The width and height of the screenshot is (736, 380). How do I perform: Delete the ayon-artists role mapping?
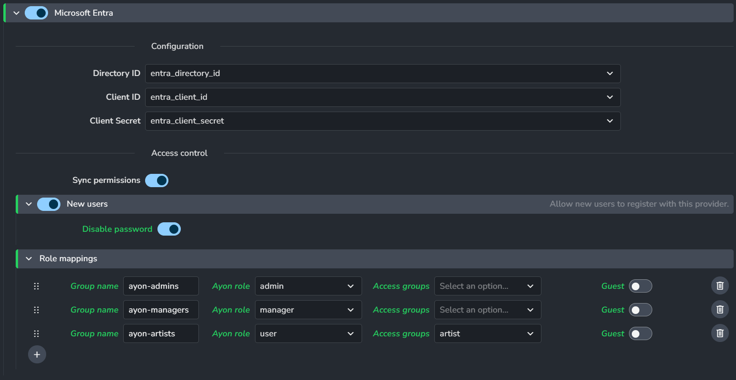(720, 333)
